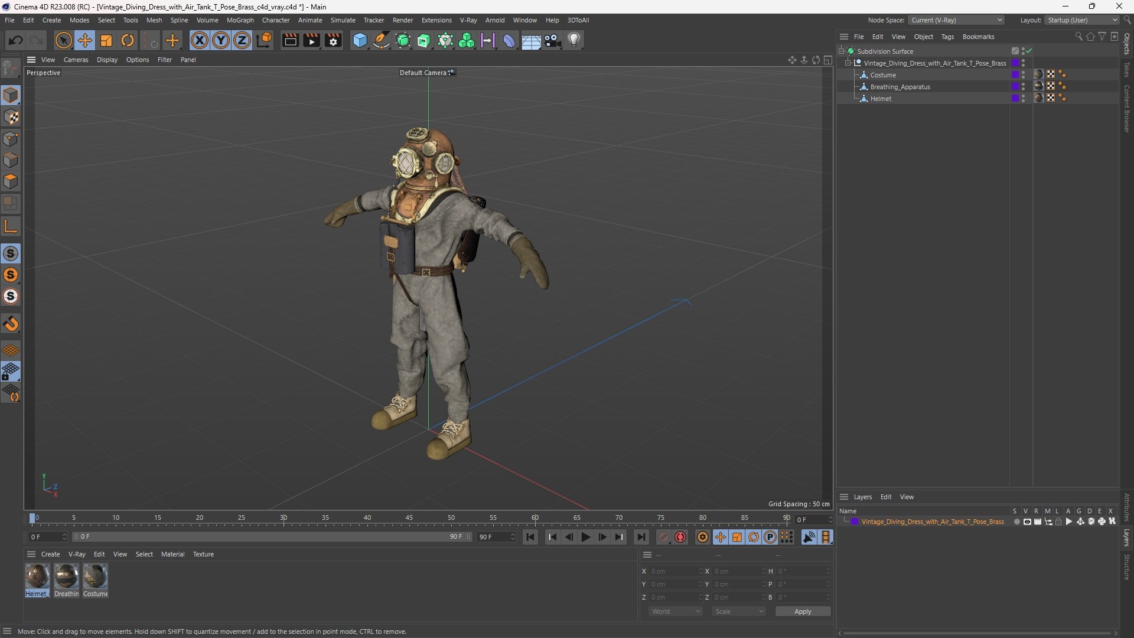
Task: Open the MoGraph menu
Action: [240, 20]
